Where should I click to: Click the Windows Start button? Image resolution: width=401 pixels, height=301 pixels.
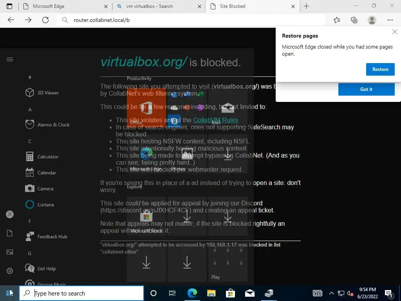point(9,293)
